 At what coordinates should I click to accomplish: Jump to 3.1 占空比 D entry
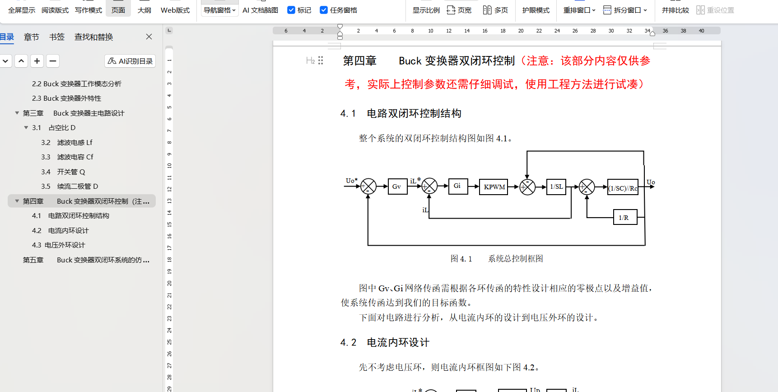[x=54, y=128]
